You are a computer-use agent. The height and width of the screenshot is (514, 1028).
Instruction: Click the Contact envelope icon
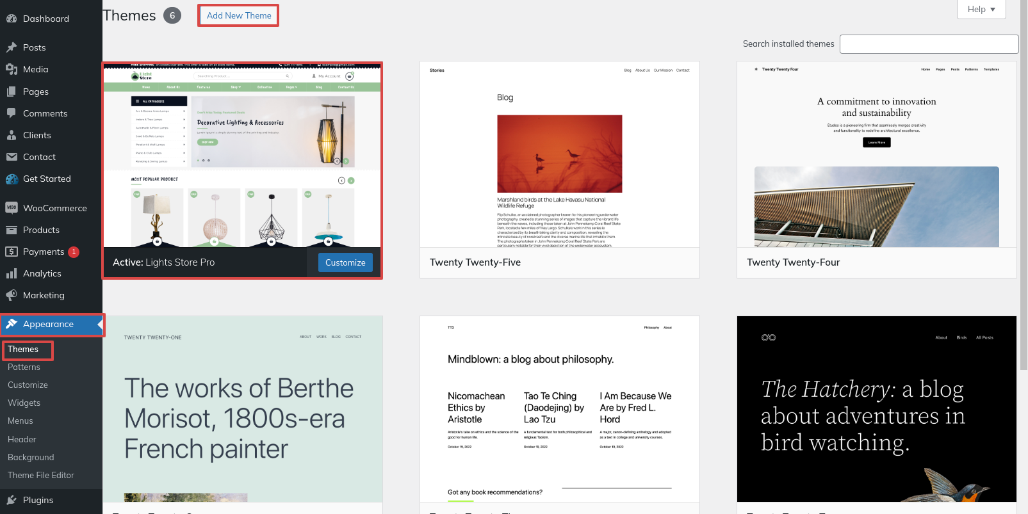click(x=12, y=157)
